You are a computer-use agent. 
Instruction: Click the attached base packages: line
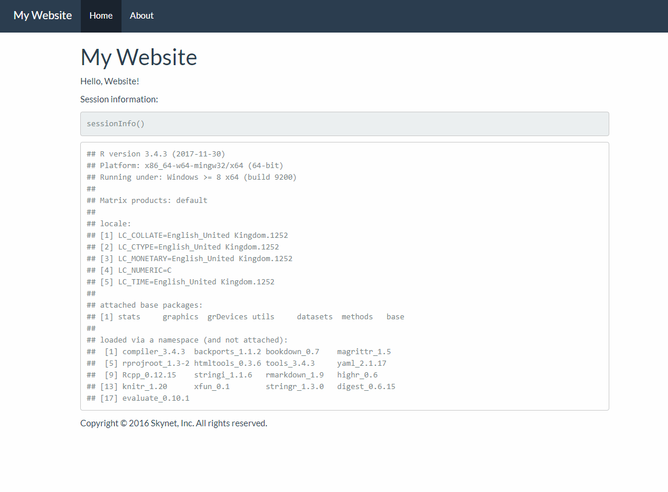(x=151, y=305)
